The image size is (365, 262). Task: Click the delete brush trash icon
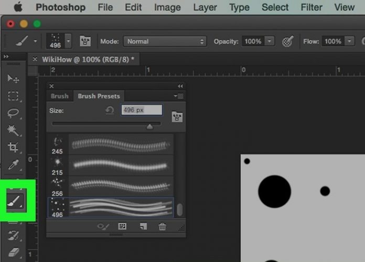coord(163,226)
